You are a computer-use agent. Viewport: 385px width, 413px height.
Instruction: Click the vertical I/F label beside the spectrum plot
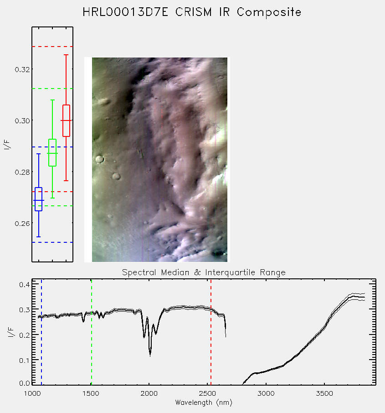pyautogui.click(x=11, y=332)
